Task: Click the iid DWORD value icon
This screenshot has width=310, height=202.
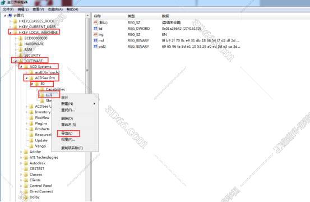Action: pos(96,29)
